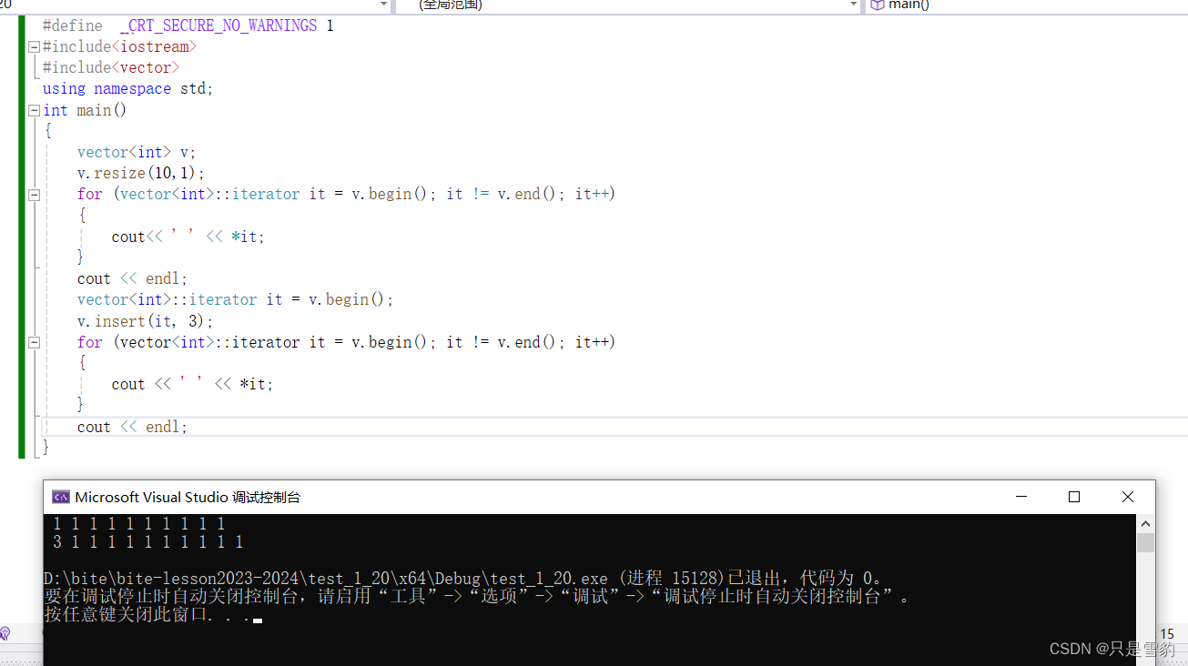This screenshot has height=666, width=1188.
Task: Maximize the 调试控制台 console window
Action: (1074, 497)
